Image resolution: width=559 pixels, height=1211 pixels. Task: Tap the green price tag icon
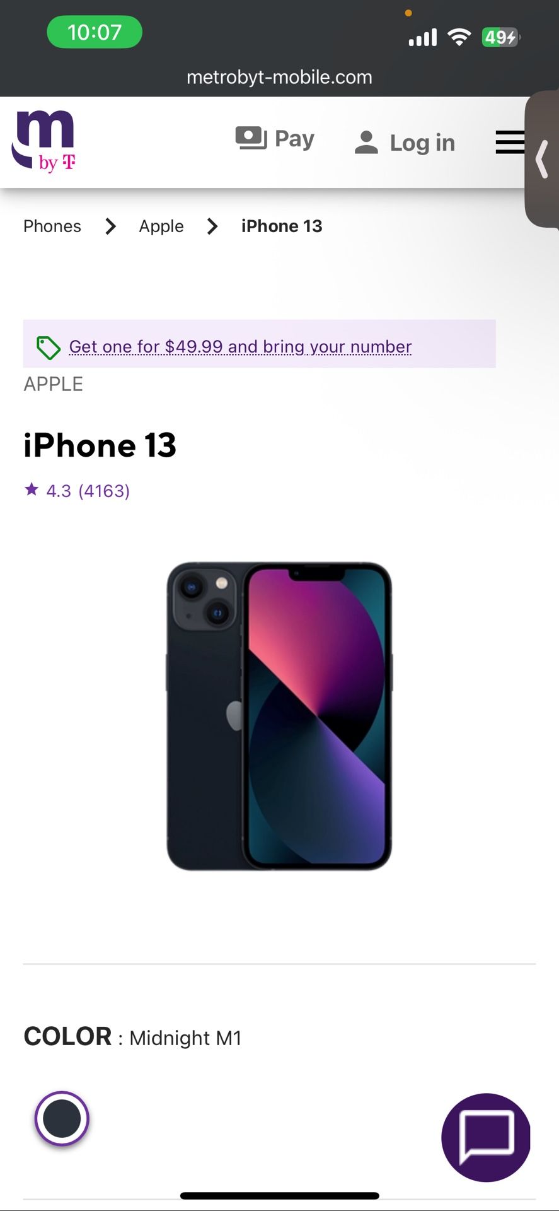(x=48, y=348)
